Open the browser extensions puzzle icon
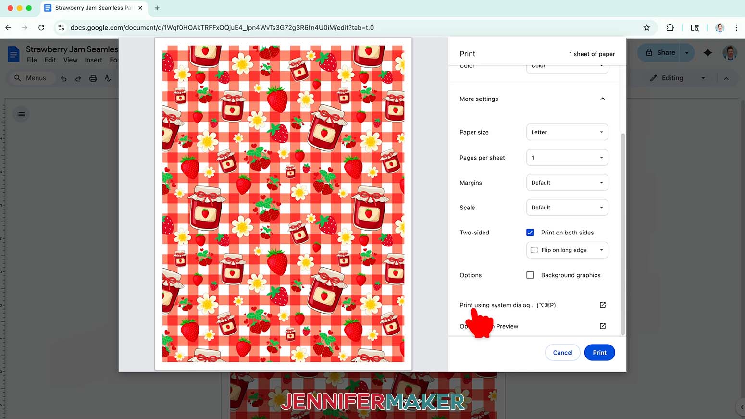Screen dimensions: 745x419 670,28
